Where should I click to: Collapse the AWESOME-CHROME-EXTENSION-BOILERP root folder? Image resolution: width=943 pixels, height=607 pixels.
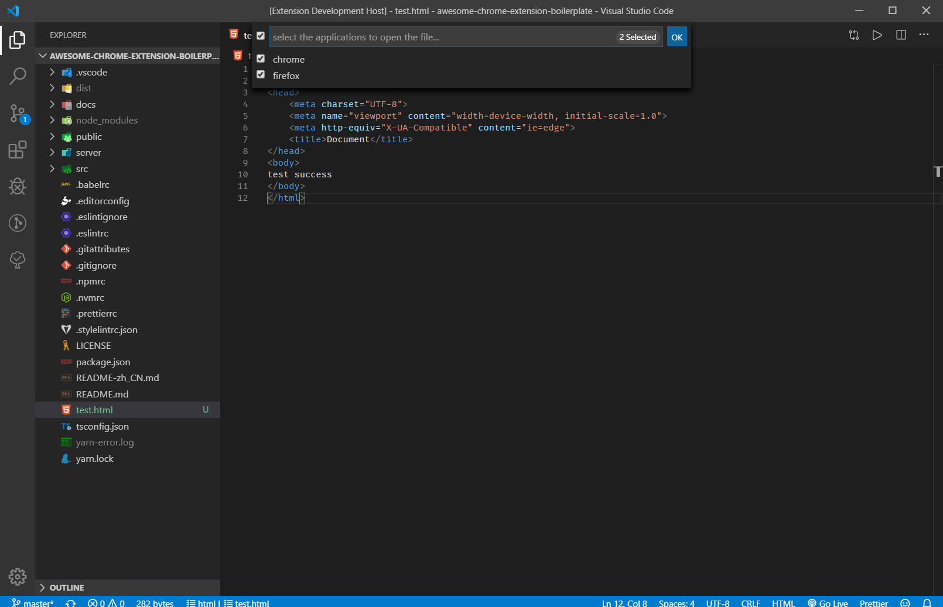click(x=128, y=56)
